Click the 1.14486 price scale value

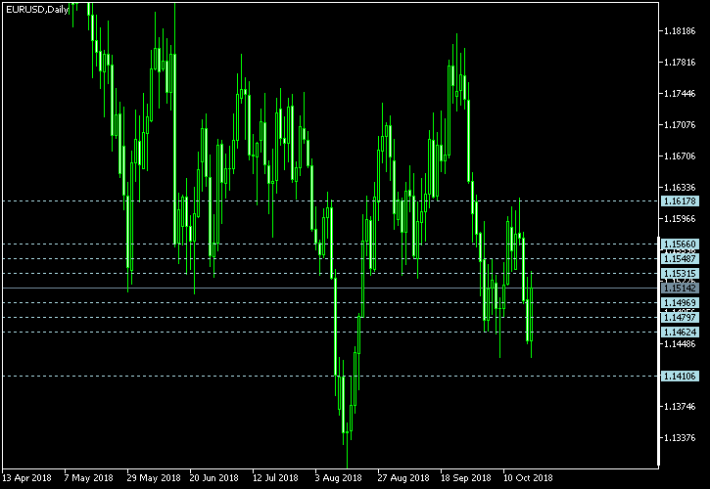(680, 344)
